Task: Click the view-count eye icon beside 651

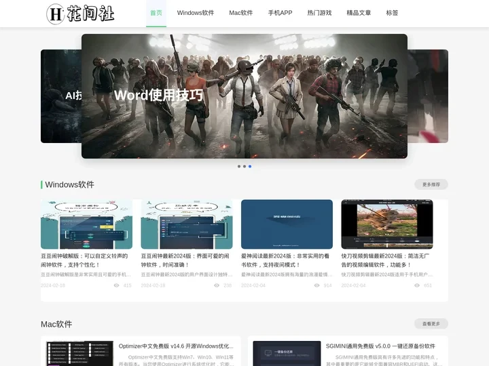Action: (x=417, y=285)
